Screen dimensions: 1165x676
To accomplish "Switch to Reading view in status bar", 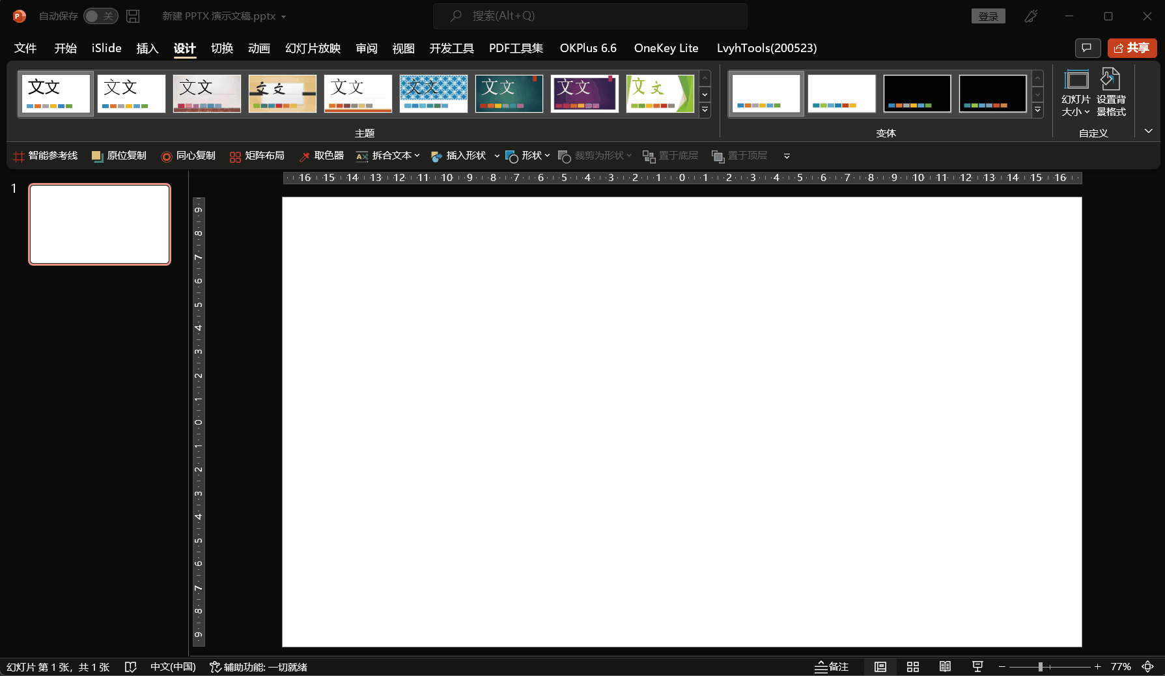I will (945, 667).
